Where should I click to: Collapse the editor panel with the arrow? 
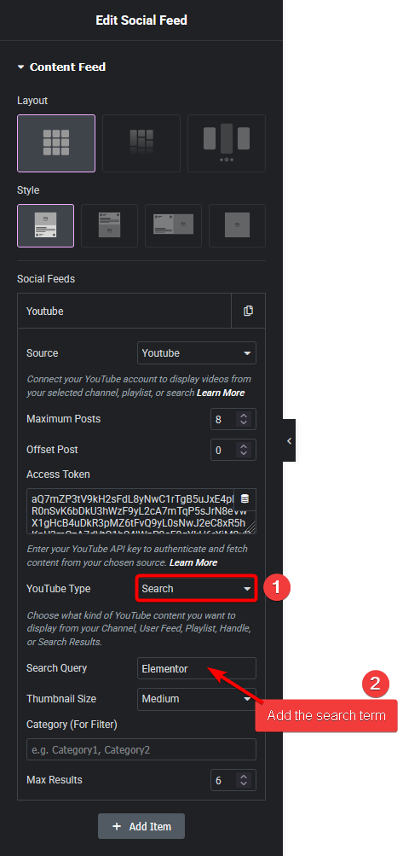289,440
